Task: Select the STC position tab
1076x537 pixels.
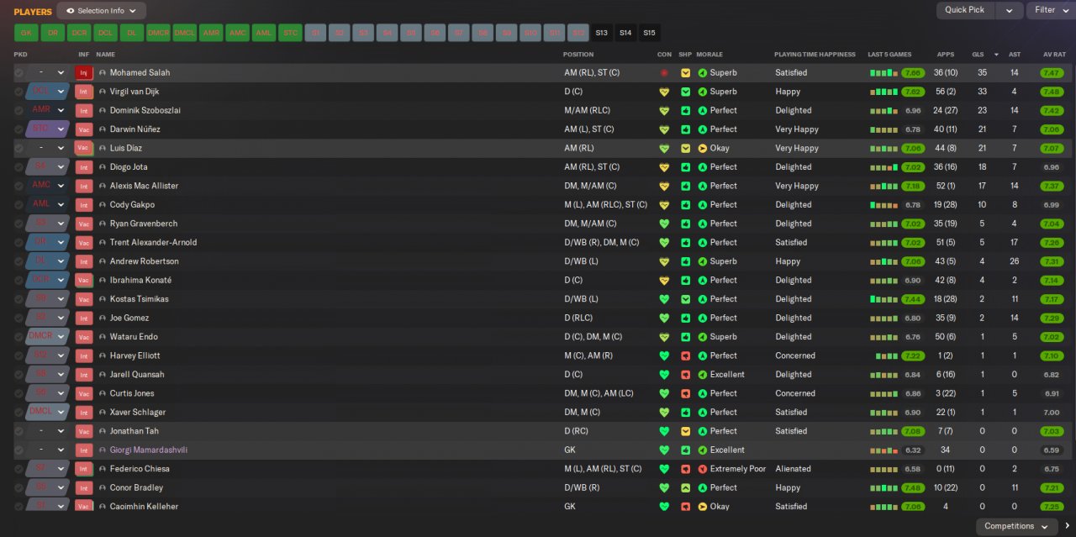Action: tap(290, 33)
